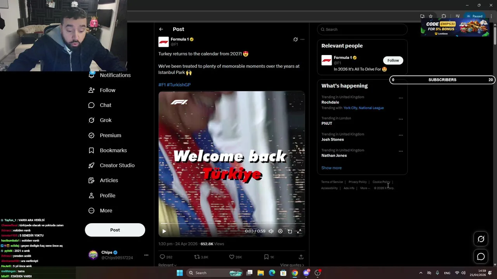The height and width of the screenshot is (279, 497).
Task: Open the Privacy Policy footer link
Action: point(358,182)
